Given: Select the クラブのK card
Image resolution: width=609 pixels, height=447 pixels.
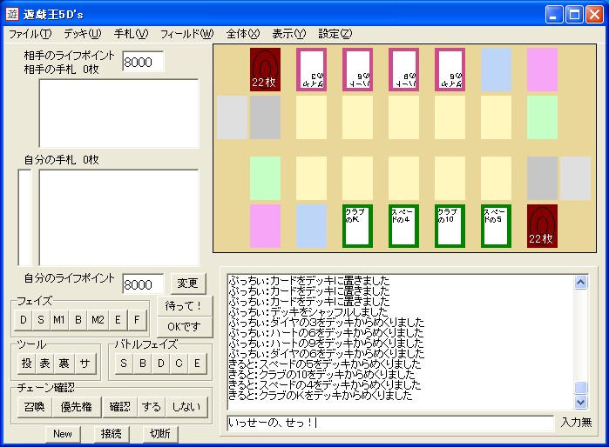Looking at the screenshot, I should 357,226.
